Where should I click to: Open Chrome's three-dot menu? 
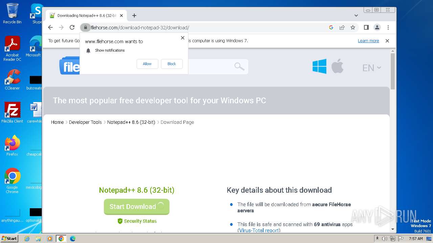[388, 27]
